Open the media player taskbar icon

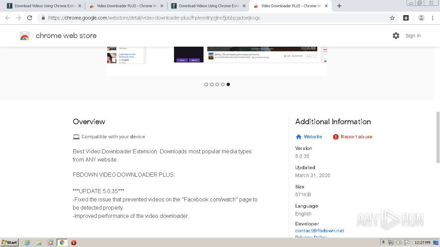click(51, 243)
